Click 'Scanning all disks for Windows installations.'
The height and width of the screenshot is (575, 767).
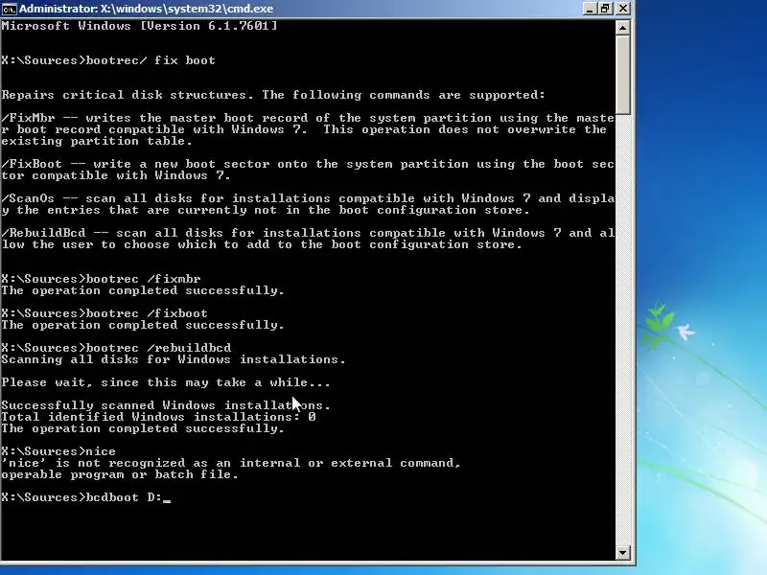coord(174,359)
